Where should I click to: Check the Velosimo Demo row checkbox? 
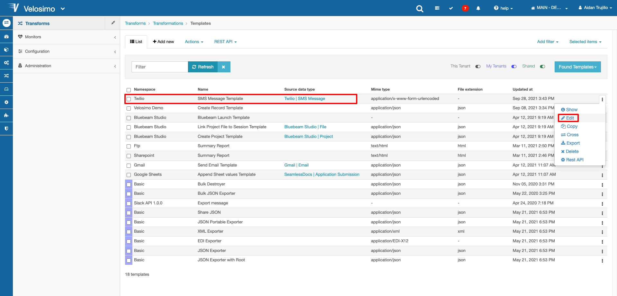pos(129,108)
